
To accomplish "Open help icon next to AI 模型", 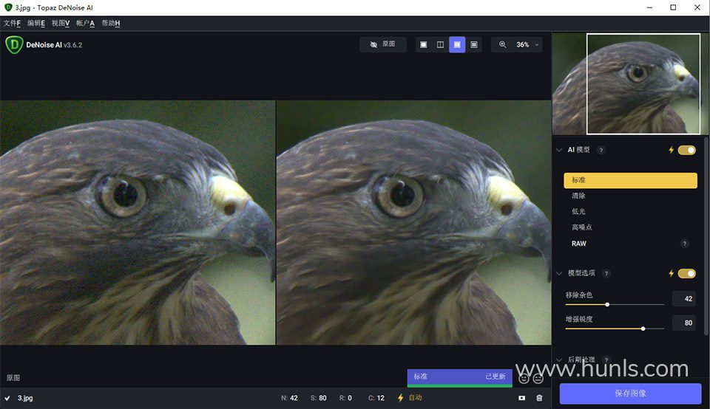I will (x=601, y=150).
